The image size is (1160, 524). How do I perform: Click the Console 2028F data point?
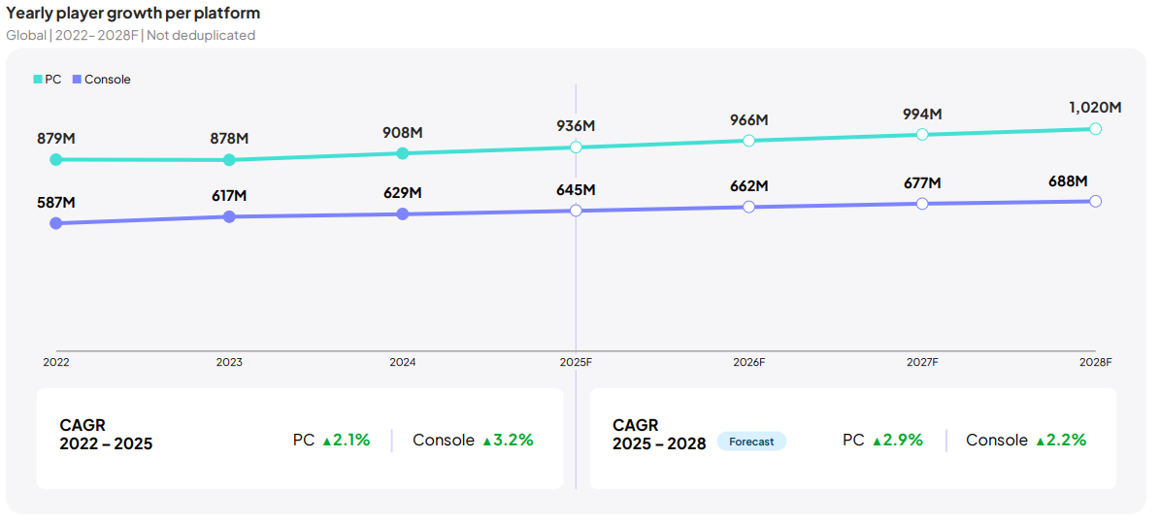click(1095, 201)
